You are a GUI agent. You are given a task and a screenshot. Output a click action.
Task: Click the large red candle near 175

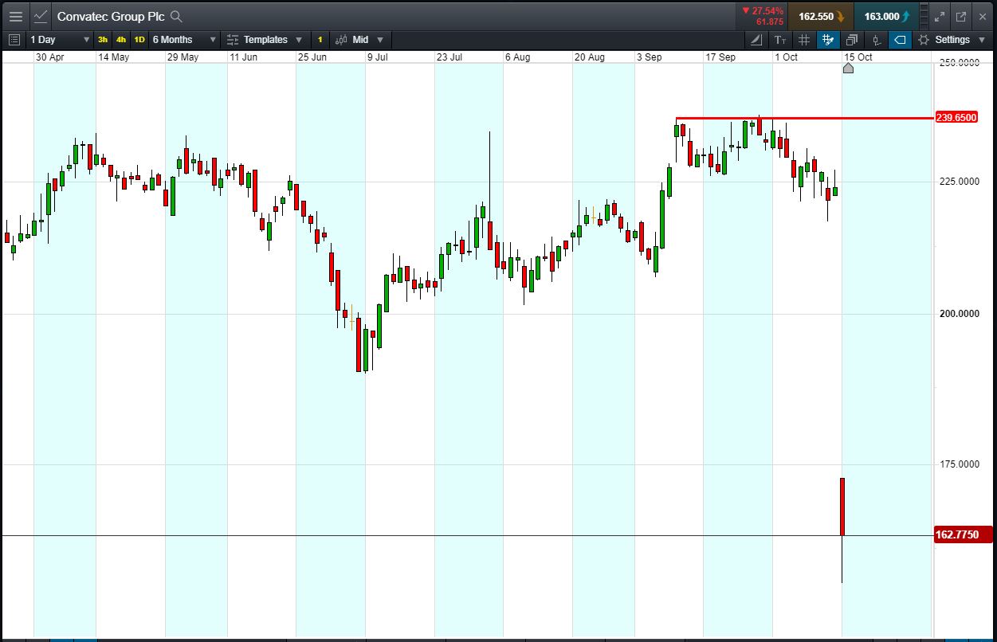(842, 507)
